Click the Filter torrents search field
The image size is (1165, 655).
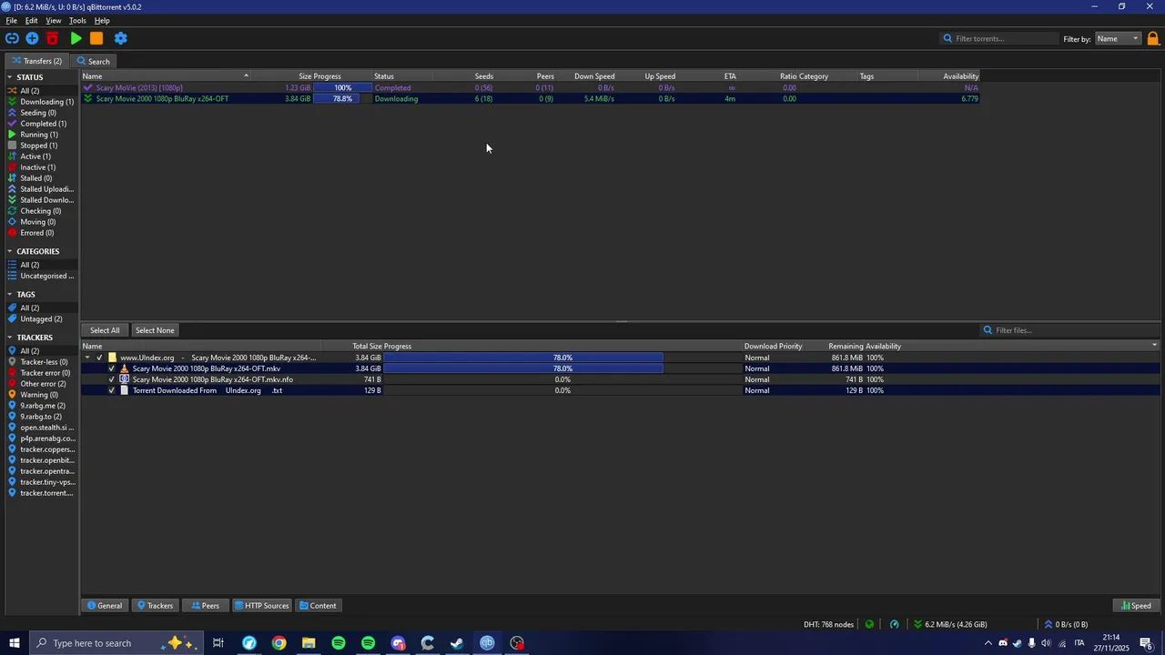coord(999,38)
